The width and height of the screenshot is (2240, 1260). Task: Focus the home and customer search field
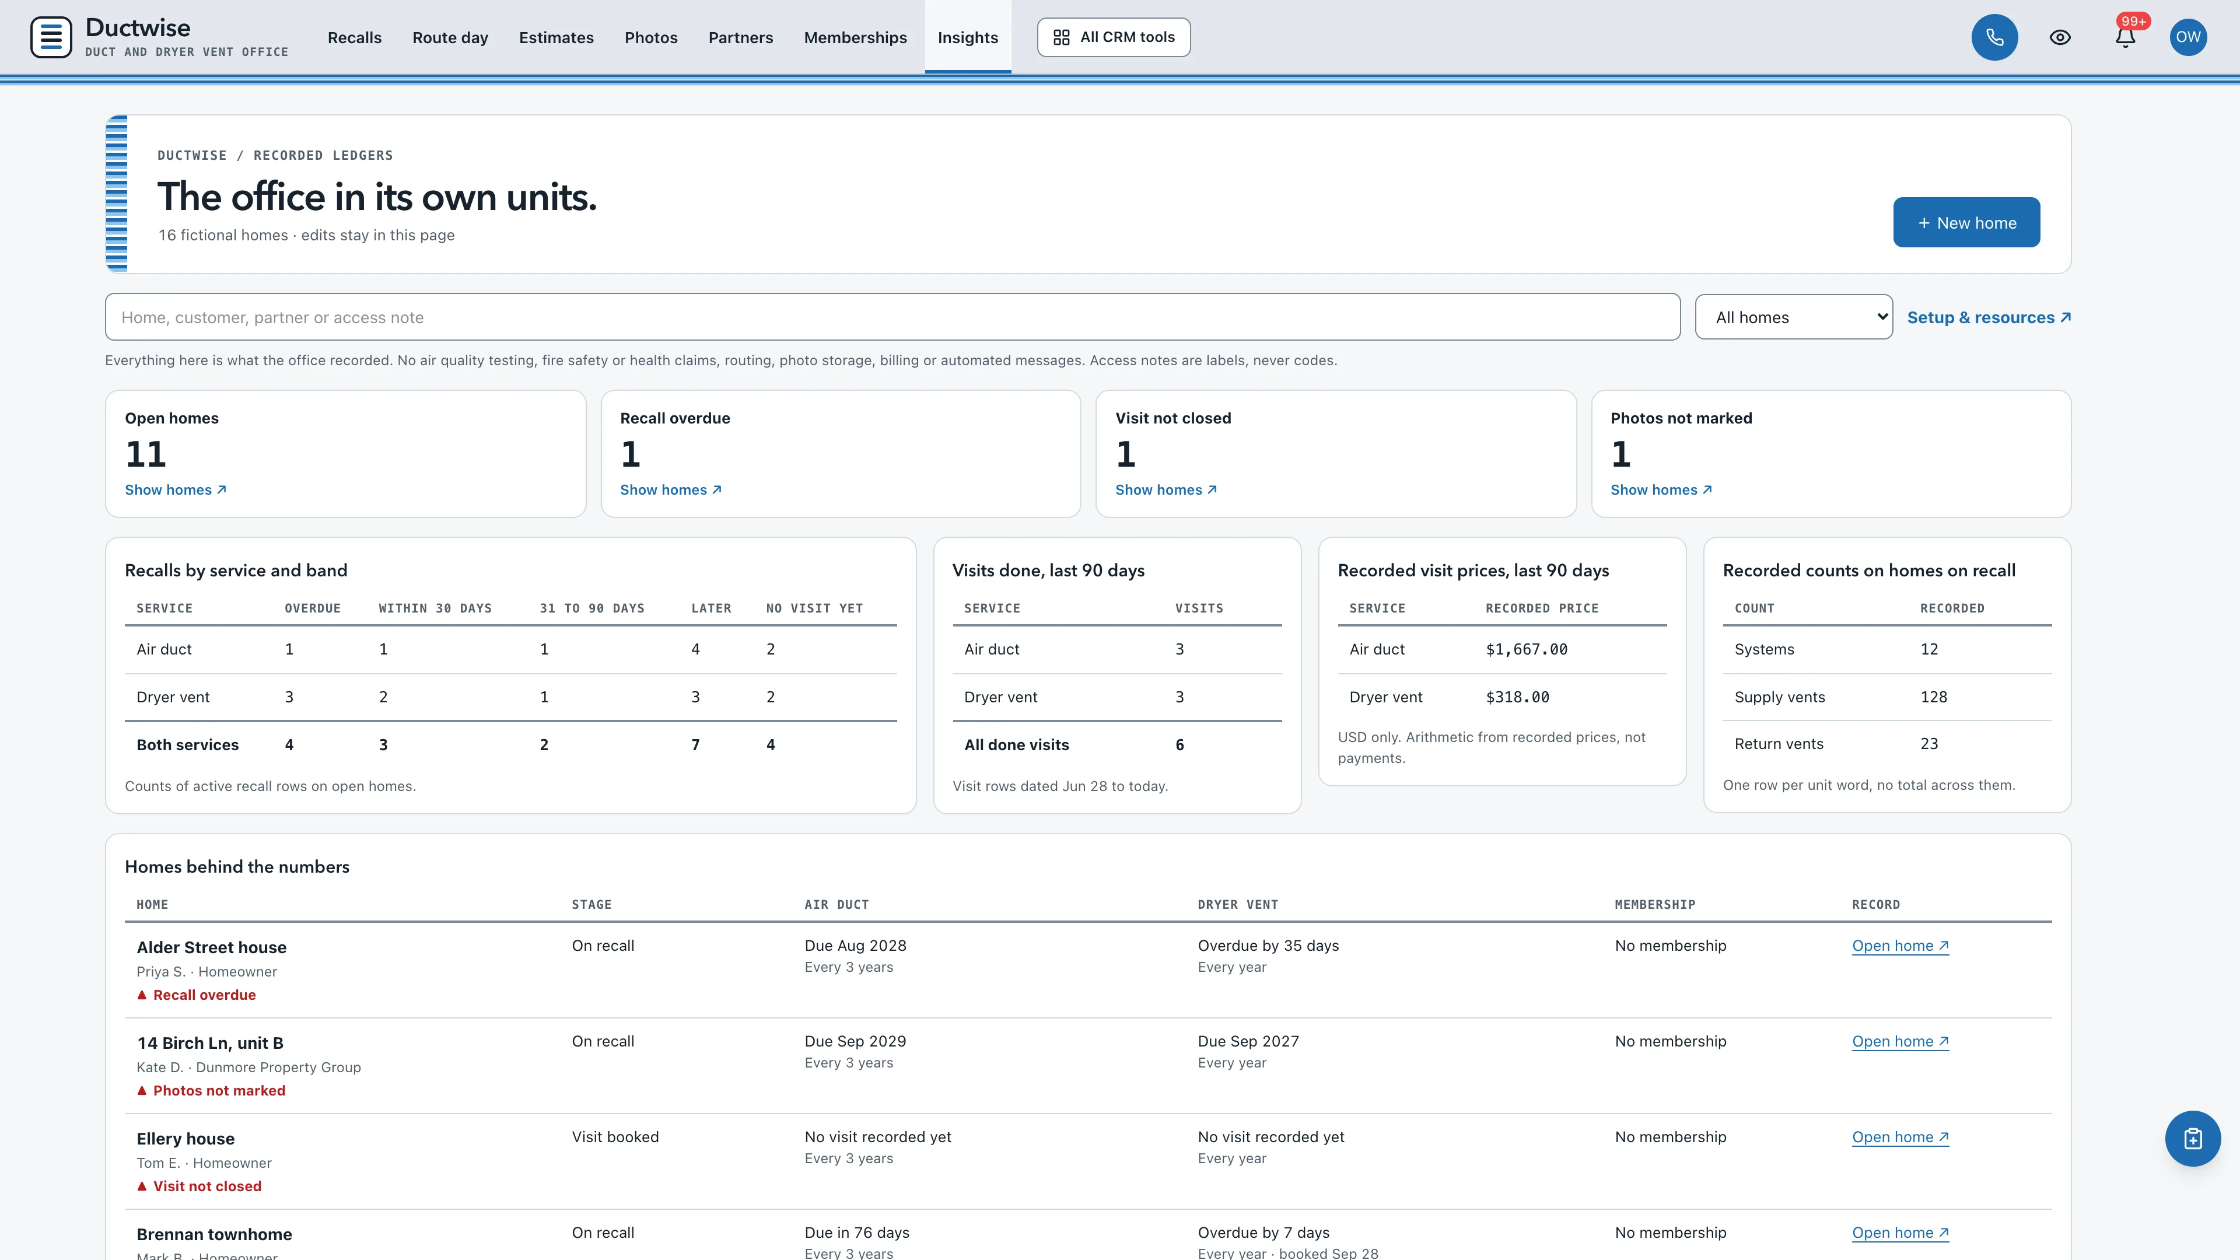tap(892, 317)
